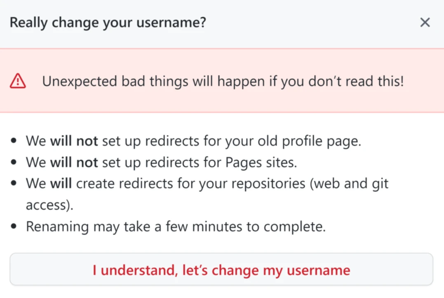
Task: Click the bullet dot before the Renaming item
Action: 14,226
